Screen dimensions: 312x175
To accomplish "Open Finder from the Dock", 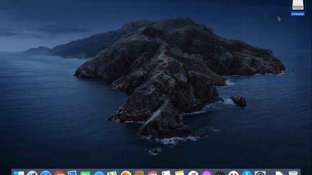I will pos(19,173).
